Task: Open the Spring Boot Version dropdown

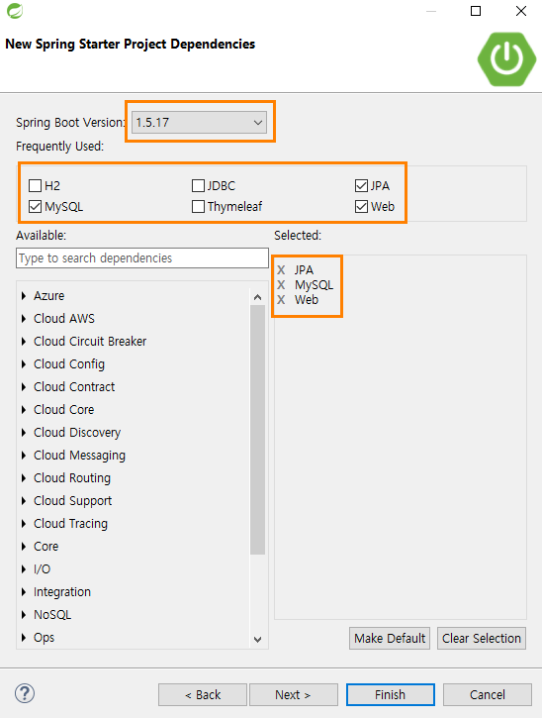Action: 199,122
